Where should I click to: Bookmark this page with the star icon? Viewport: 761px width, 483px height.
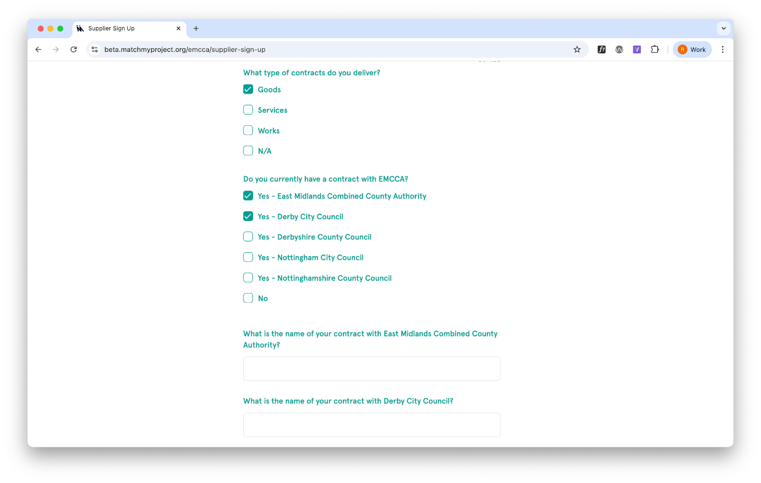577,49
